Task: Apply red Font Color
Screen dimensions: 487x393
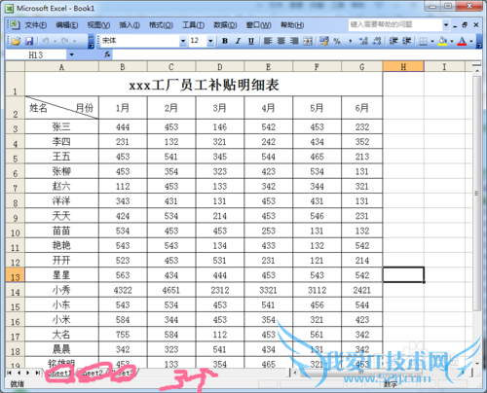Action: [x=462, y=41]
